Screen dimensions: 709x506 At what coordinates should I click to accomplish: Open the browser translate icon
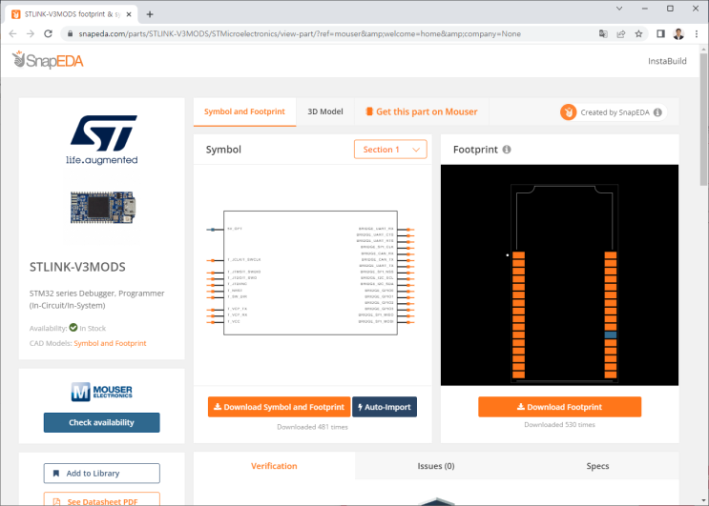point(603,34)
